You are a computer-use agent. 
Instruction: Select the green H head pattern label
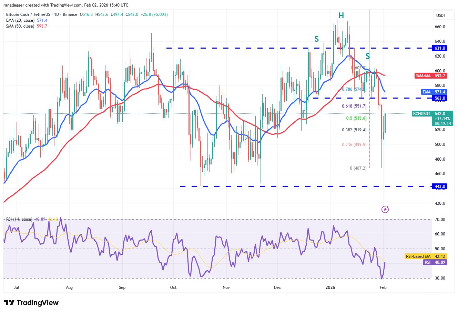[341, 16]
